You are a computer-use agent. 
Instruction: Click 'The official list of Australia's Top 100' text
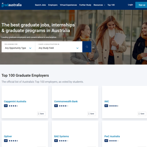[43, 82]
